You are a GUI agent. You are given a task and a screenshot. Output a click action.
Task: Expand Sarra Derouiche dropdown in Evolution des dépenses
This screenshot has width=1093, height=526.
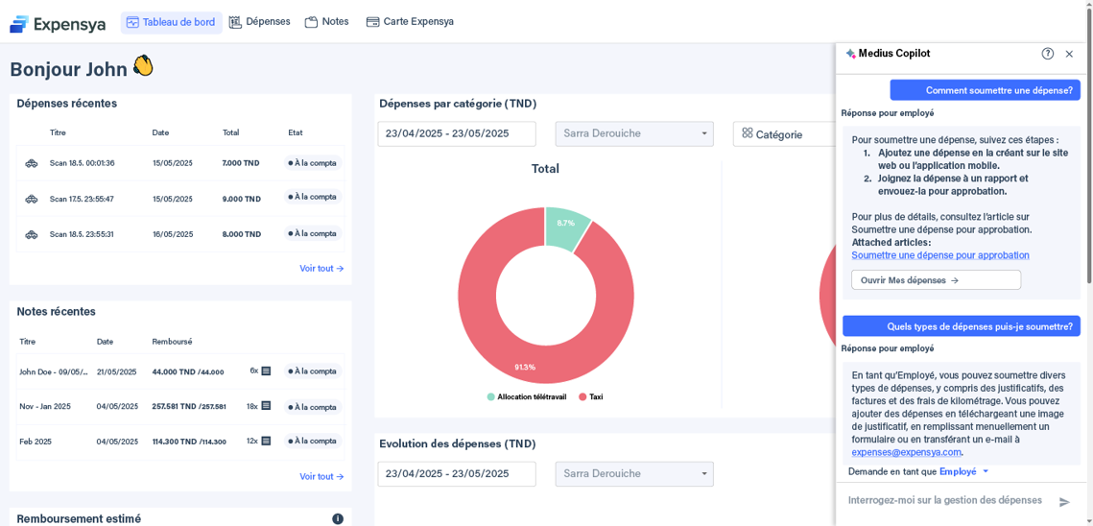point(703,474)
